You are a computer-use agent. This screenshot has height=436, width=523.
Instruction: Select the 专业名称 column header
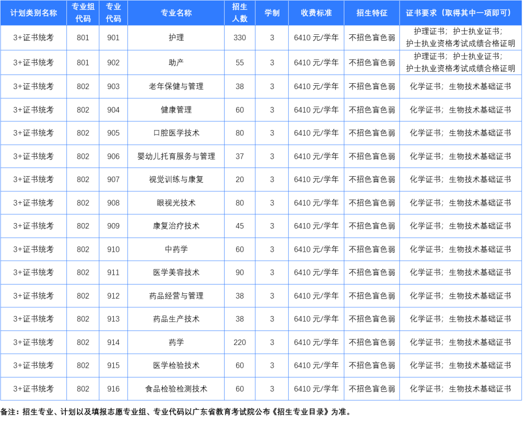click(176, 13)
